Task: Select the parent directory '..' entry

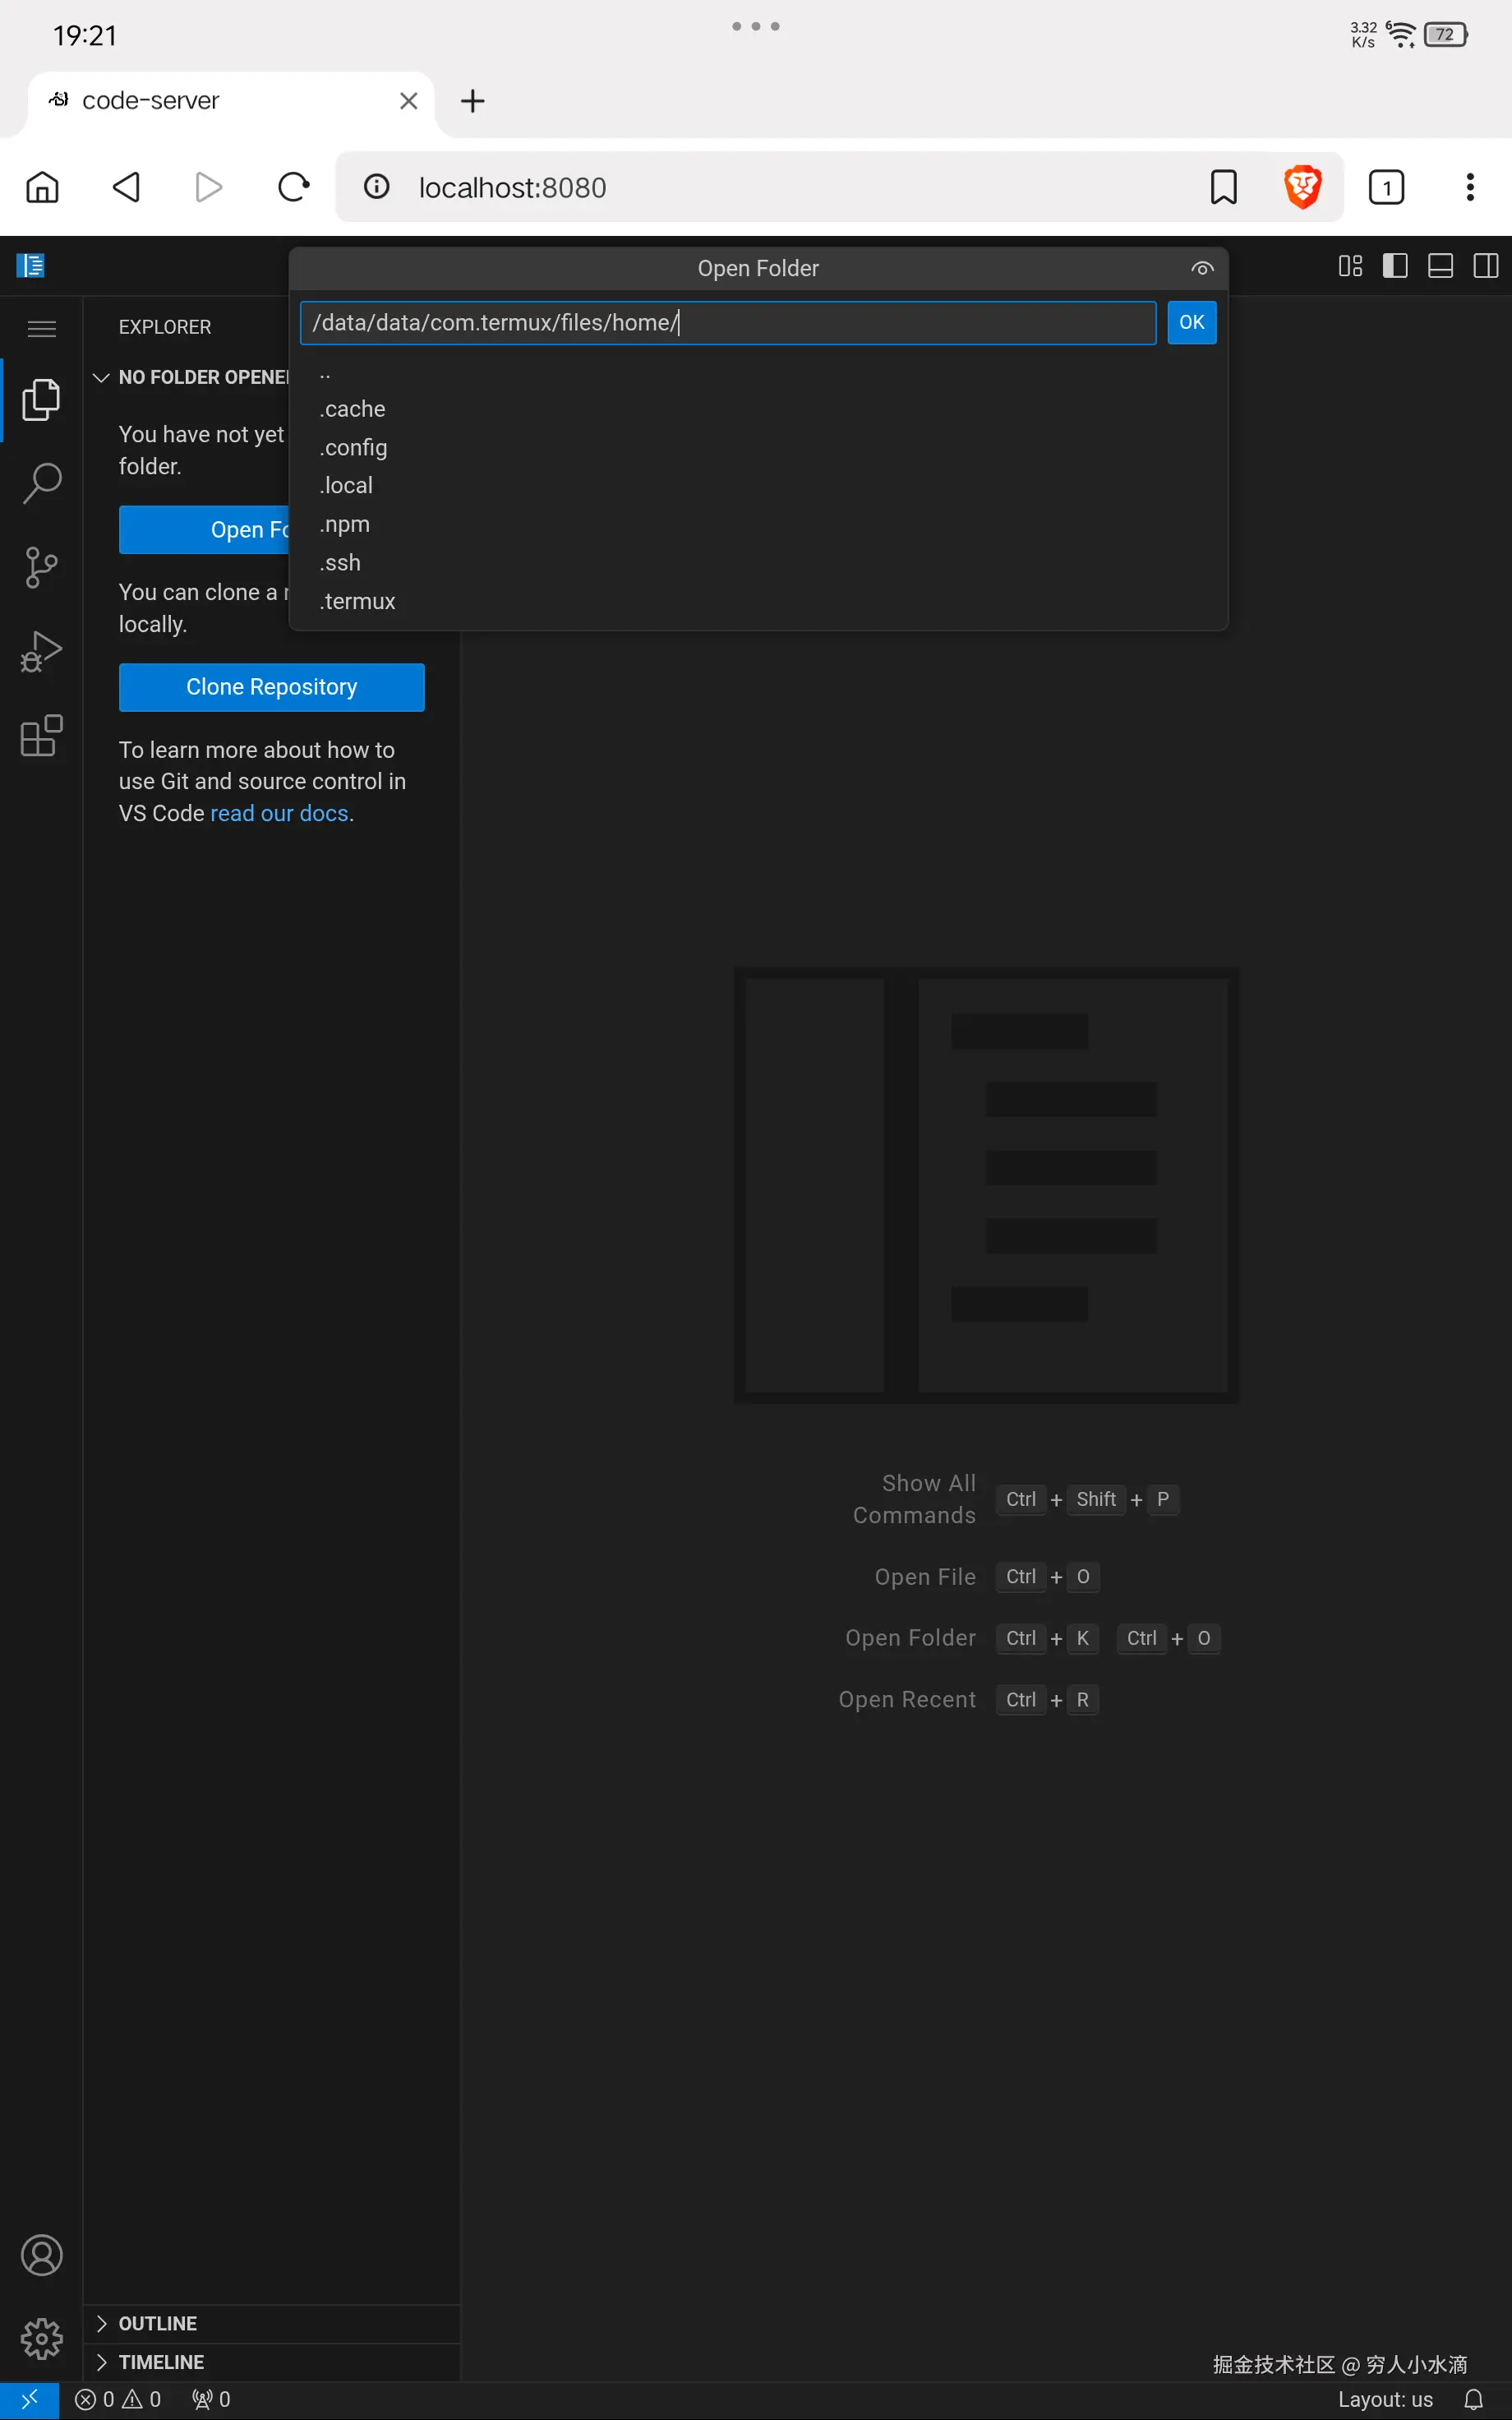Action: [758, 374]
